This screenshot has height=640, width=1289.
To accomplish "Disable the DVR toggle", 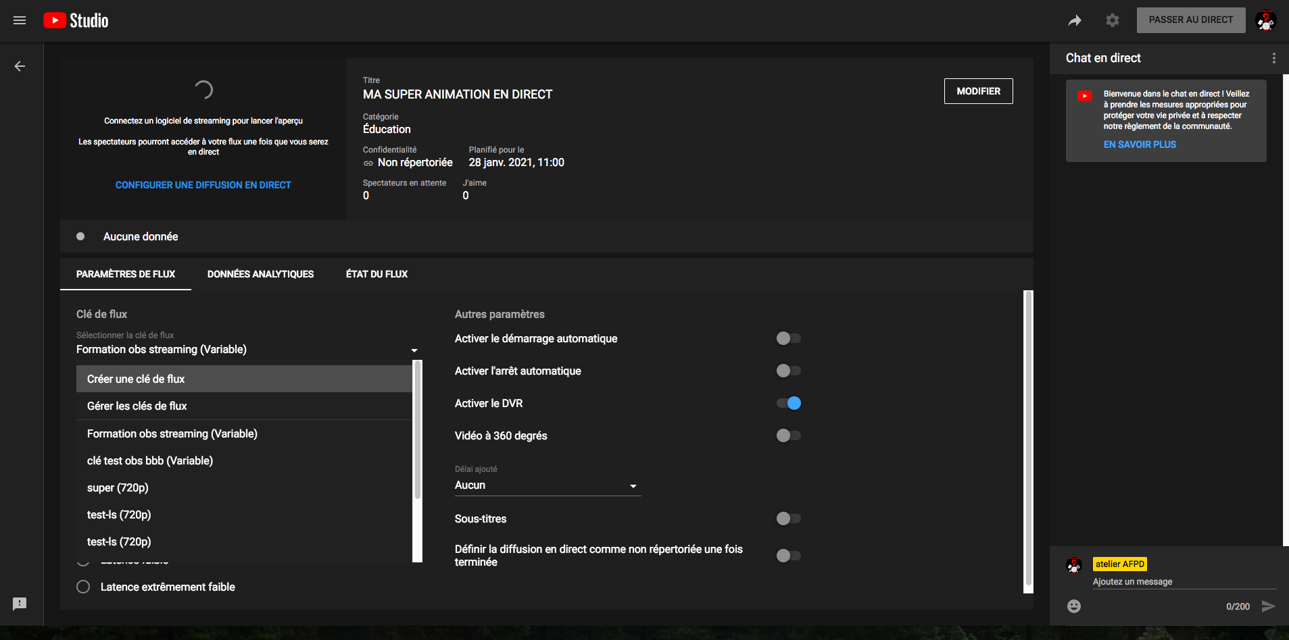I will [x=788, y=403].
